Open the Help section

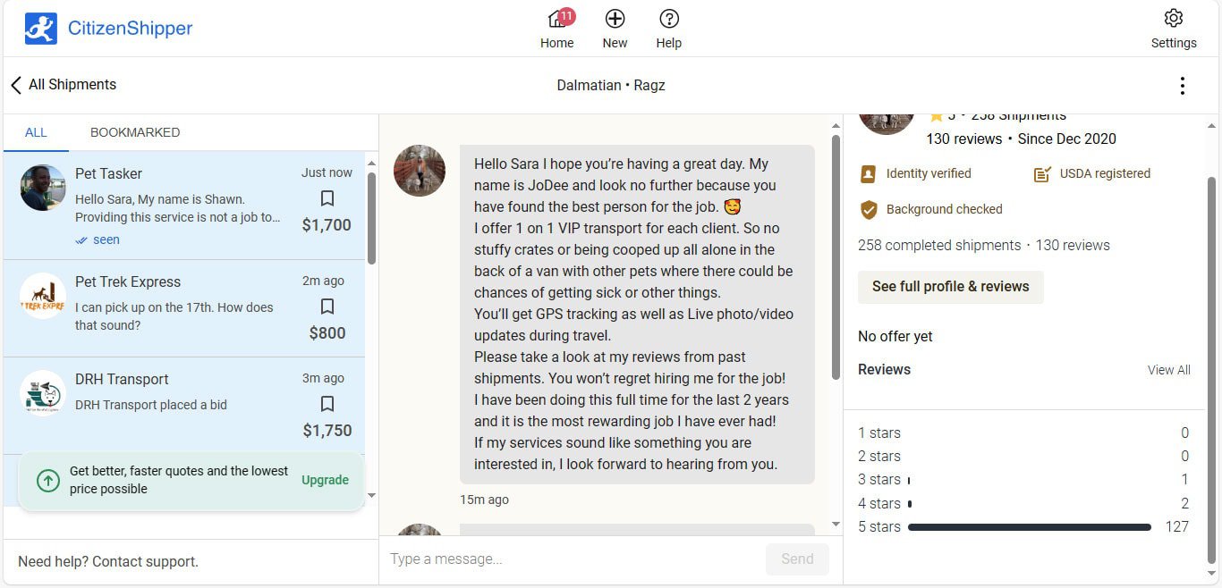click(668, 27)
